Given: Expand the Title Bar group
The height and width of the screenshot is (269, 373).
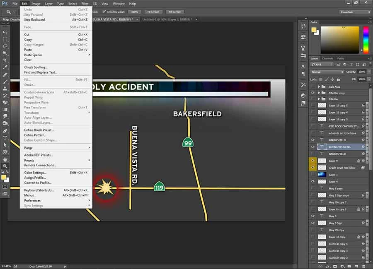Looking at the screenshot, I should (x=319, y=99).
